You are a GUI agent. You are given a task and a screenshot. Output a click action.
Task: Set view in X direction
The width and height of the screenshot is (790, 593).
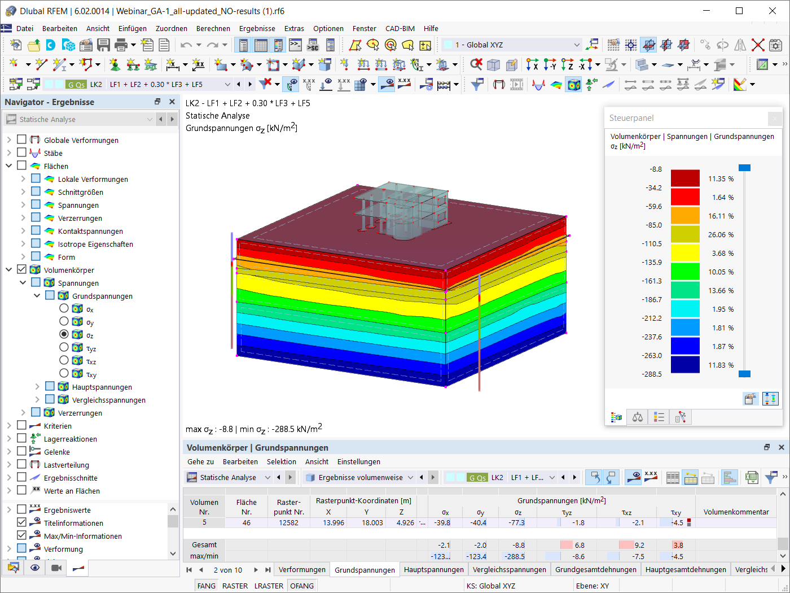tap(532, 64)
